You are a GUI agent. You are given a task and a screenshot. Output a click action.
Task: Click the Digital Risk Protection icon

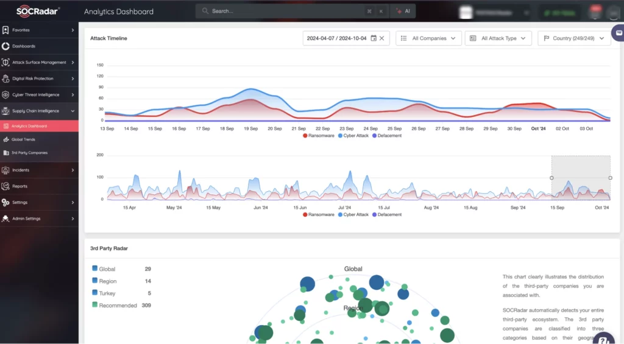[5, 79]
